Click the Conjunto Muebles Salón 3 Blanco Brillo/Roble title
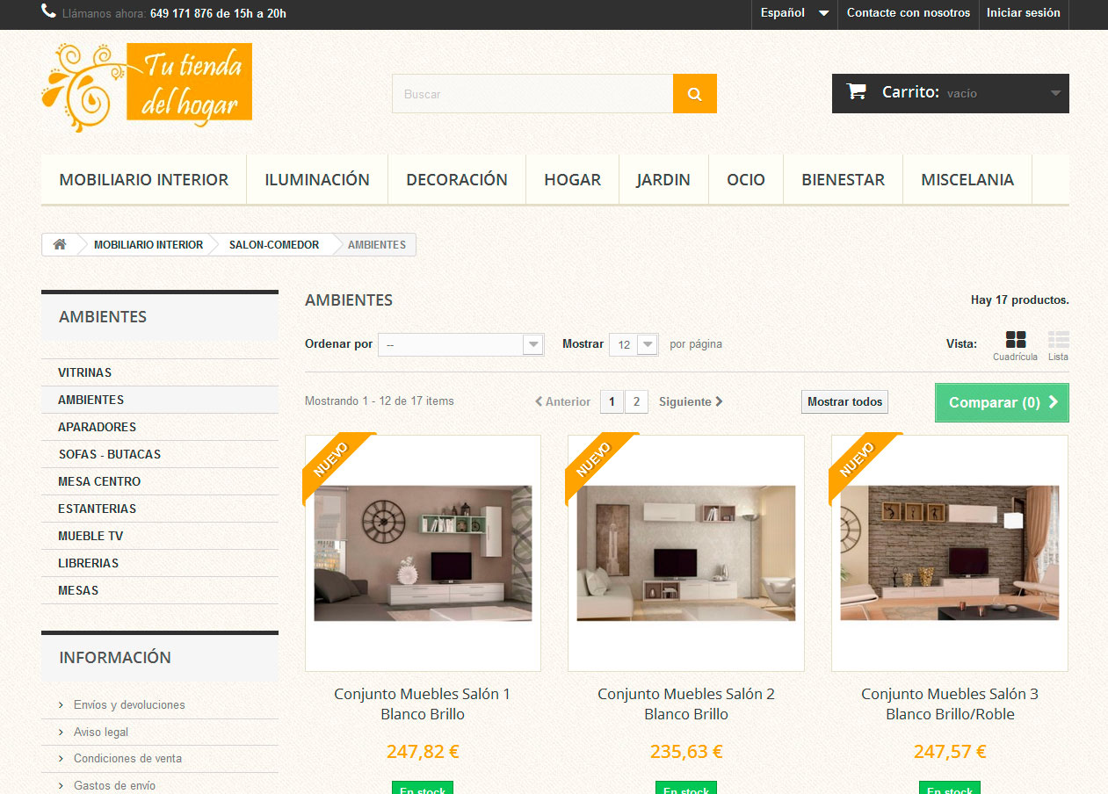1108x794 pixels. click(x=950, y=704)
